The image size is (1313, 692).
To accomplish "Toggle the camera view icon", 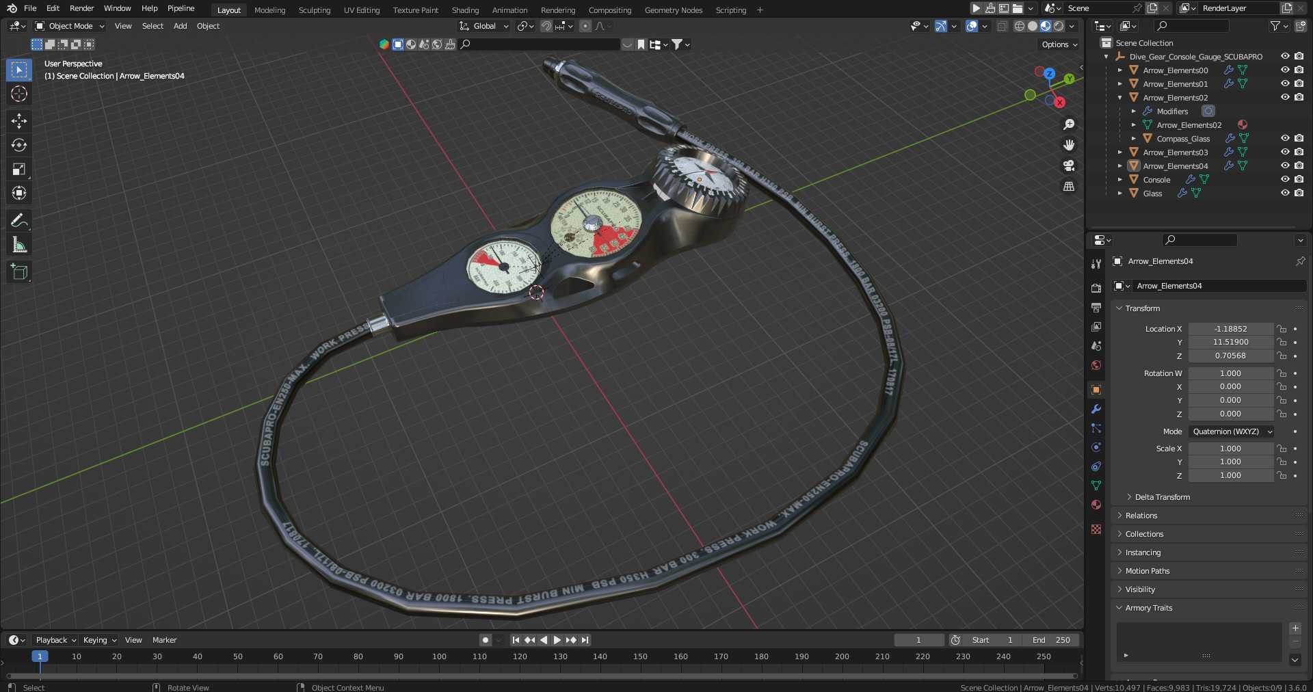I will point(1069,165).
